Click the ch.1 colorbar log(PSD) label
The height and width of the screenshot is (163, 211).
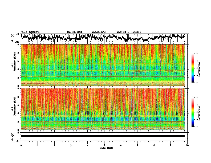(200, 70)
